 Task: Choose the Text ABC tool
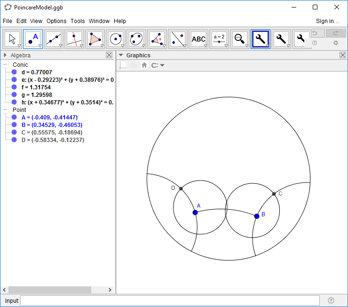198,39
